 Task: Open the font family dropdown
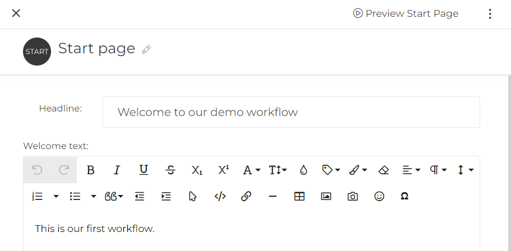pos(251,170)
